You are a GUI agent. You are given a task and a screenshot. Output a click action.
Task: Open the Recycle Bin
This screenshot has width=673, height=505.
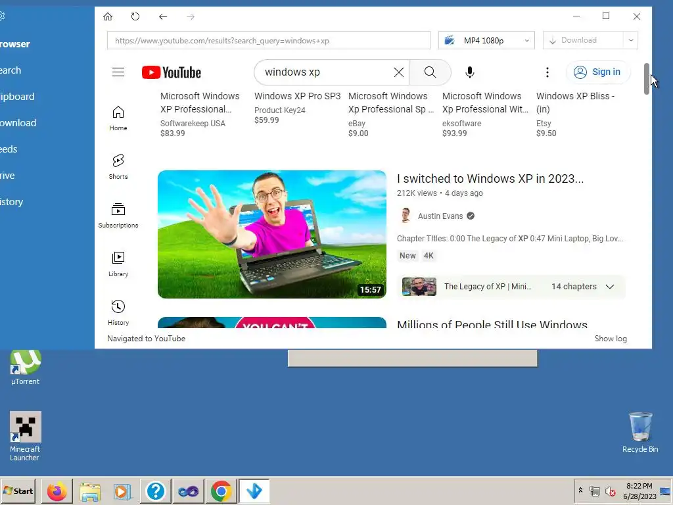(640, 432)
